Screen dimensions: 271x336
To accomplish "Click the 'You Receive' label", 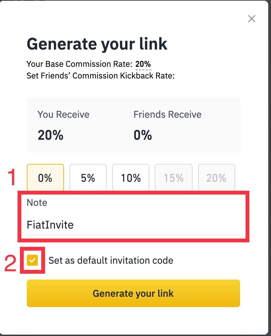I will click(x=63, y=114).
